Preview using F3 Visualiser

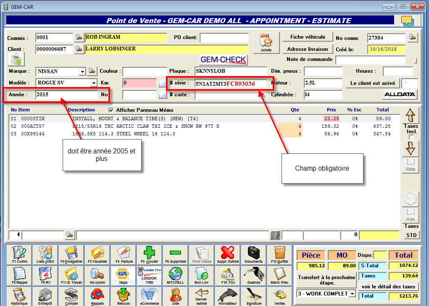[x=97, y=255]
